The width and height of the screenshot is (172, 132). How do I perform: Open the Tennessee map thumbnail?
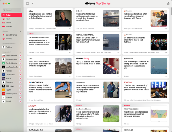(x=159, y=113)
